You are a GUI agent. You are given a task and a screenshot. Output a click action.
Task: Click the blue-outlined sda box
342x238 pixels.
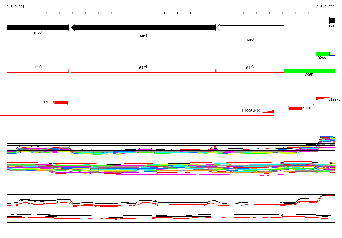pyautogui.click(x=332, y=54)
